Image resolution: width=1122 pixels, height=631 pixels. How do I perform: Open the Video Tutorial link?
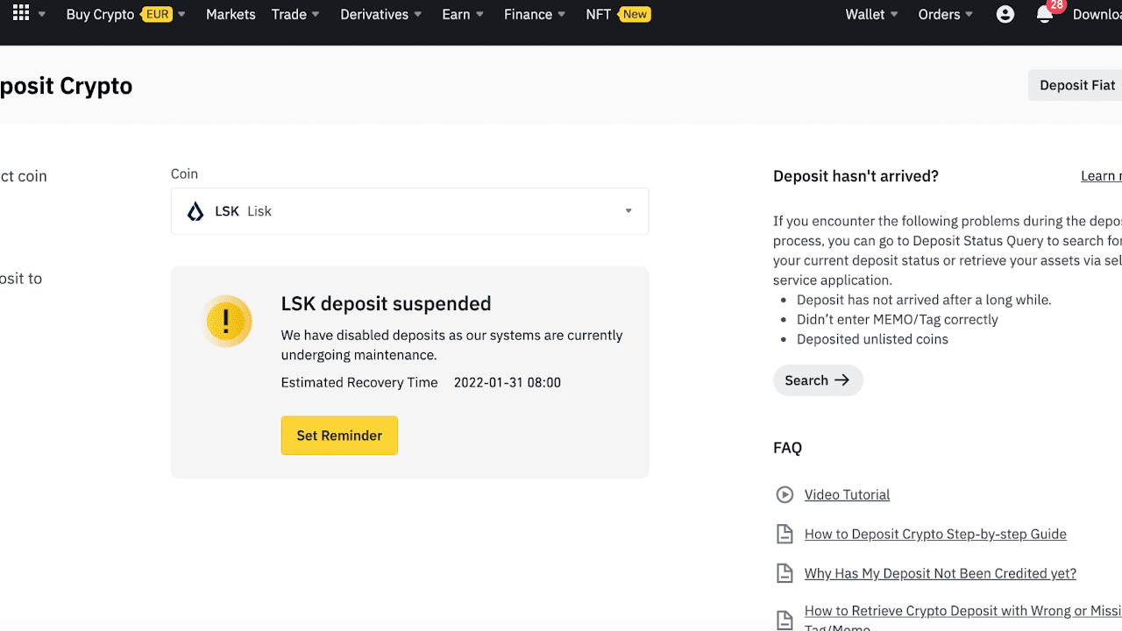(847, 494)
